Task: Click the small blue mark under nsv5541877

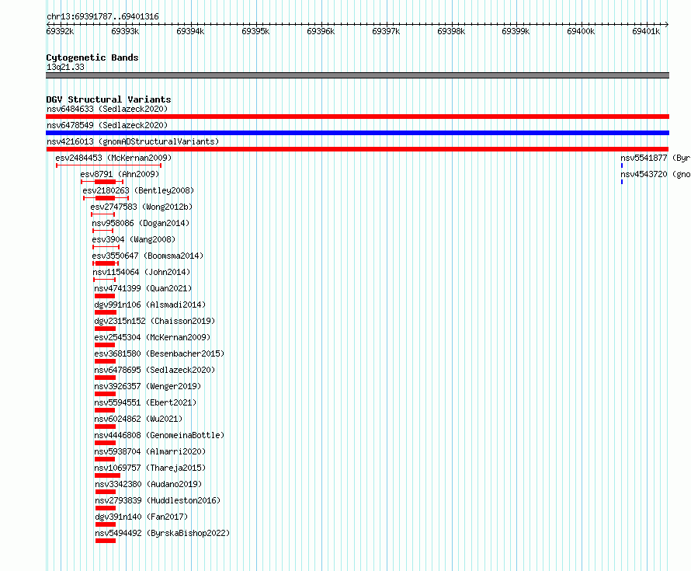Action: click(622, 165)
